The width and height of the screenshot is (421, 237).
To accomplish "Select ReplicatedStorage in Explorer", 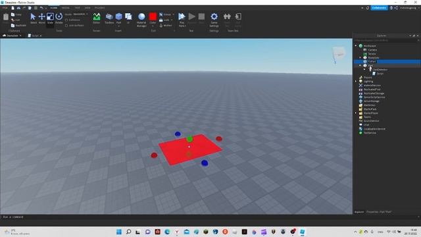I will click(374, 93).
